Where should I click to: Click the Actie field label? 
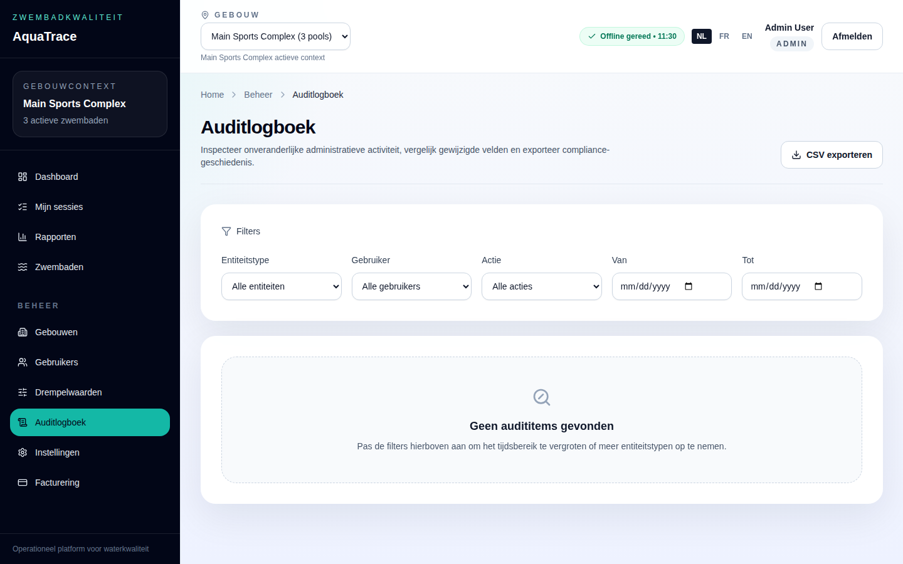click(x=492, y=260)
